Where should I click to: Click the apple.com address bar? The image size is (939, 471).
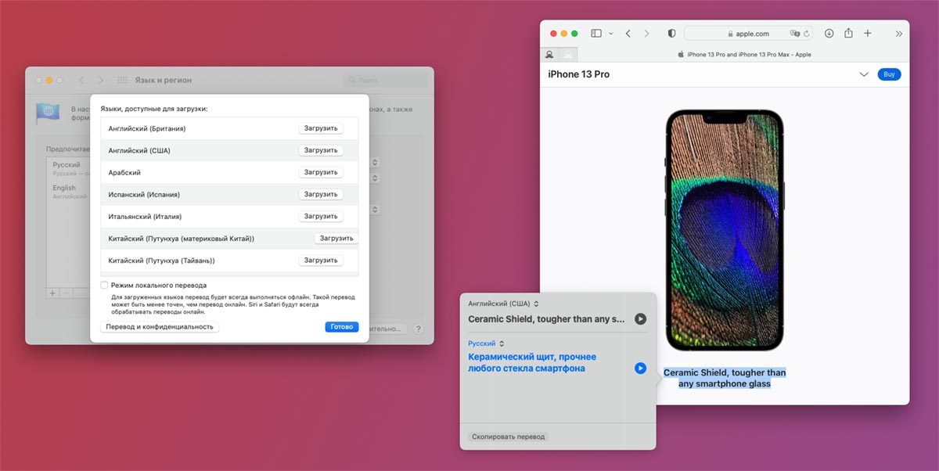click(749, 34)
